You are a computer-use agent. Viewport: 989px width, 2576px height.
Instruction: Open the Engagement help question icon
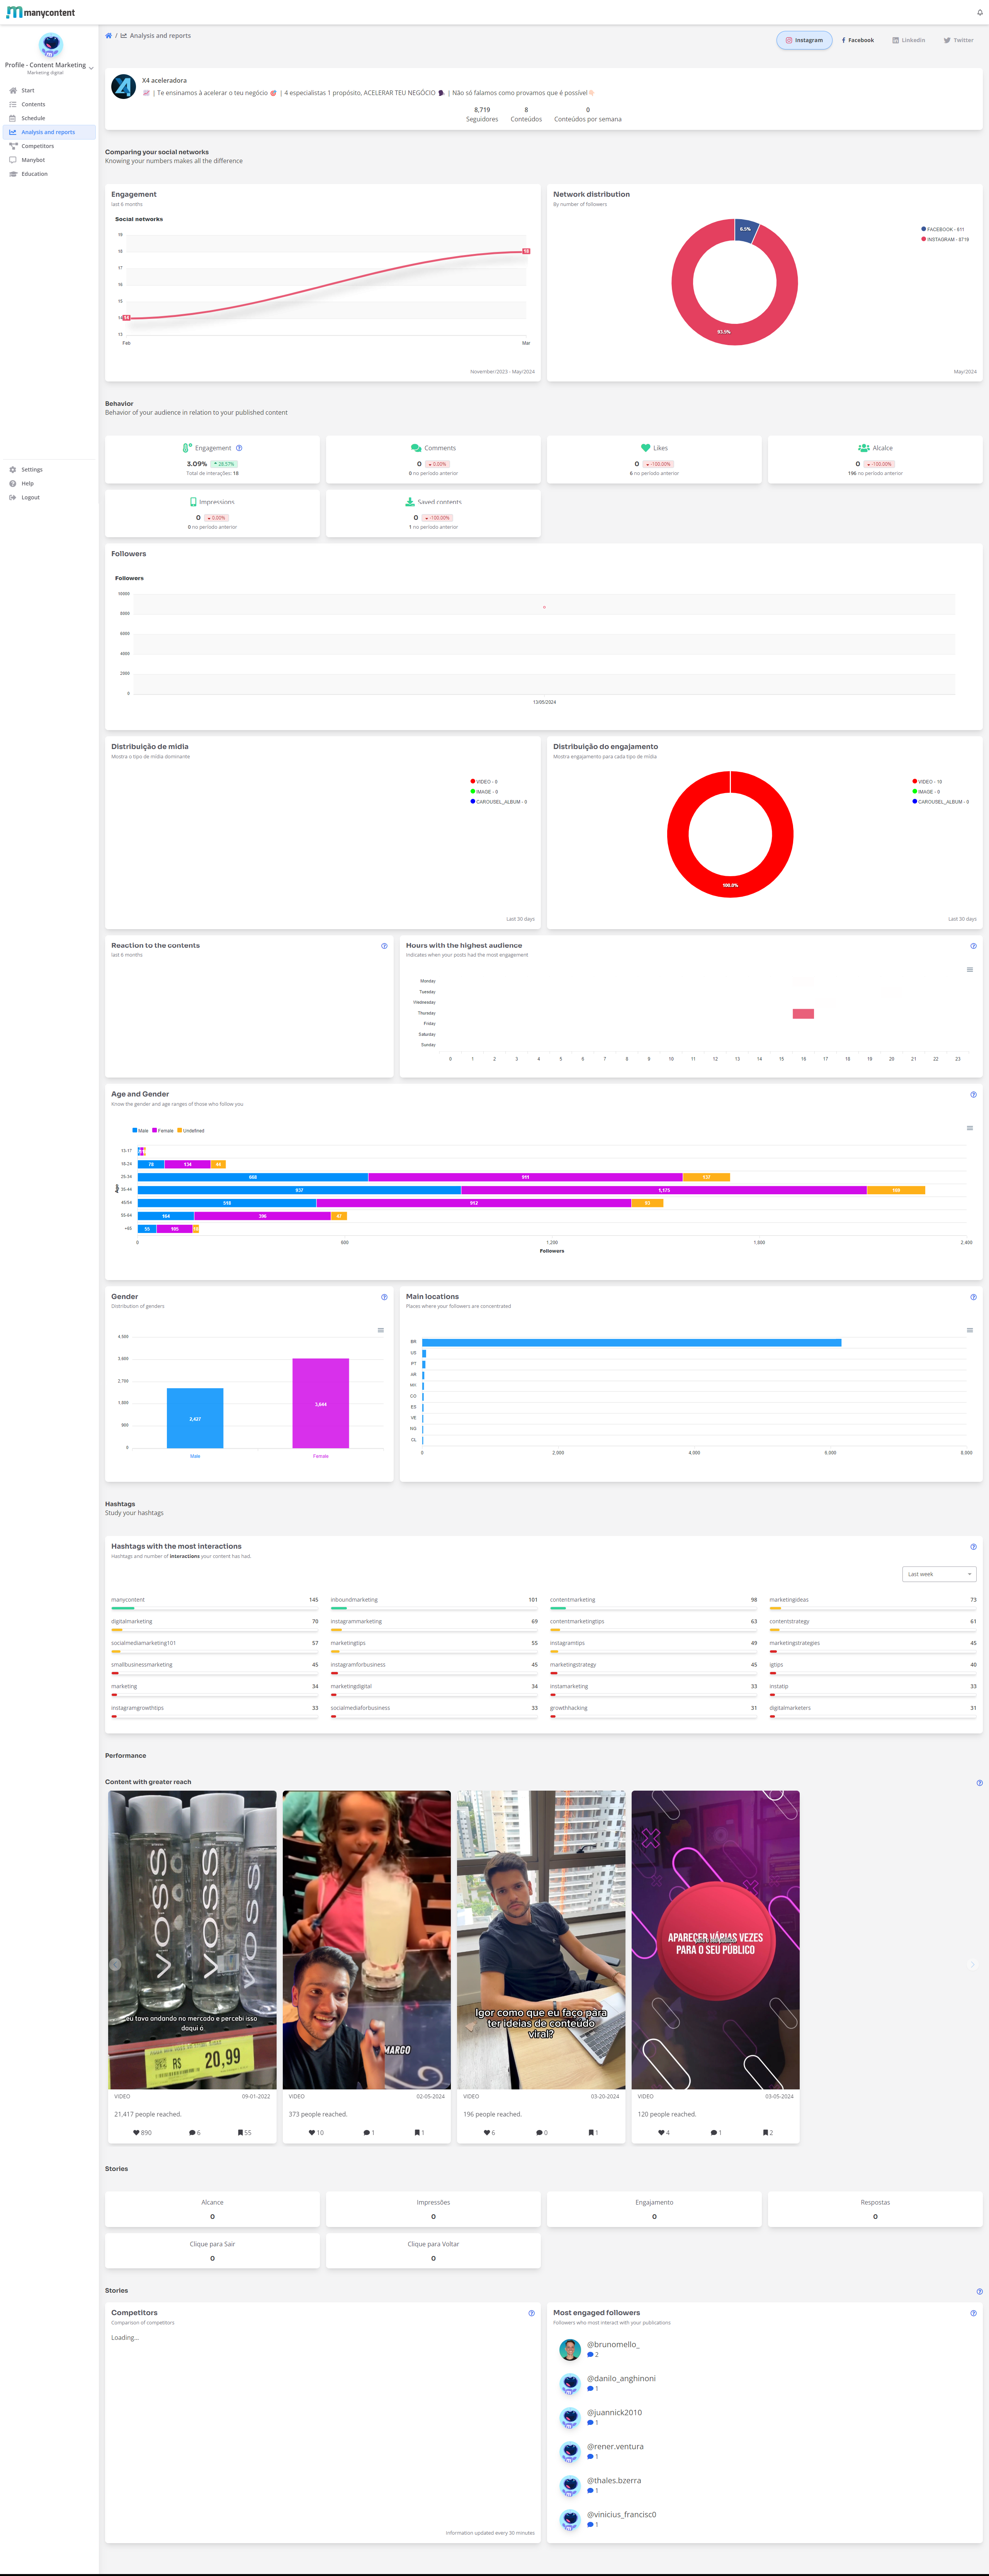(239, 448)
